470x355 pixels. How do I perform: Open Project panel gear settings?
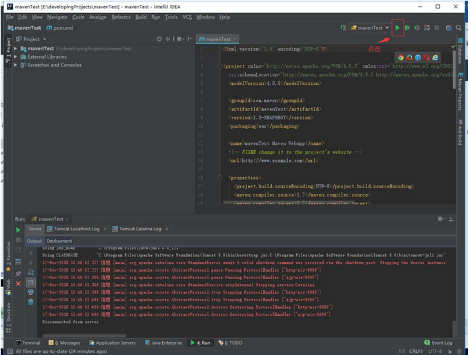point(179,39)
